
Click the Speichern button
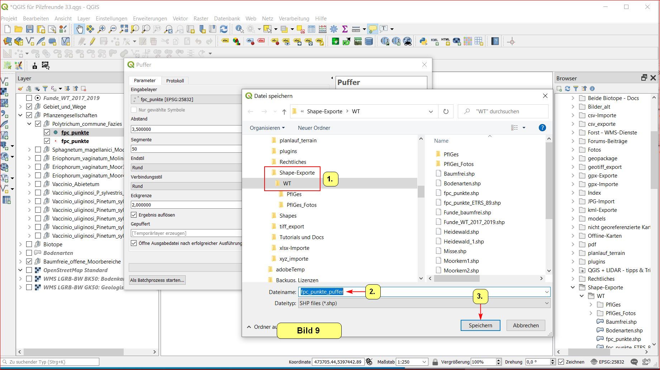pos(480,325)
